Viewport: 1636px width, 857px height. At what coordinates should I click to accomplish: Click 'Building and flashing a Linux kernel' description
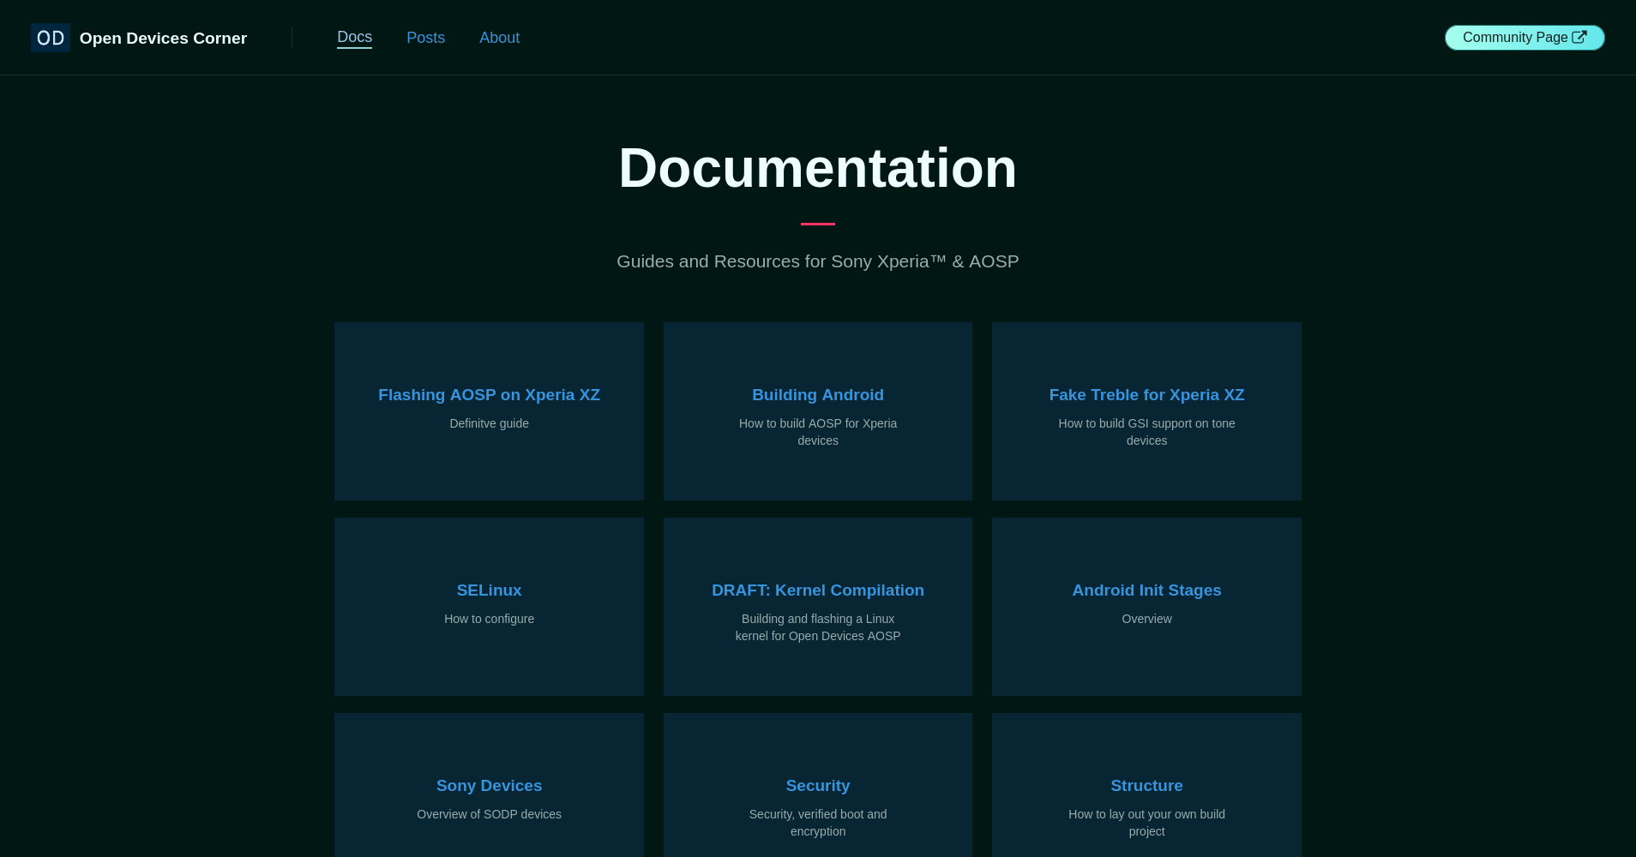click(818, 627)
